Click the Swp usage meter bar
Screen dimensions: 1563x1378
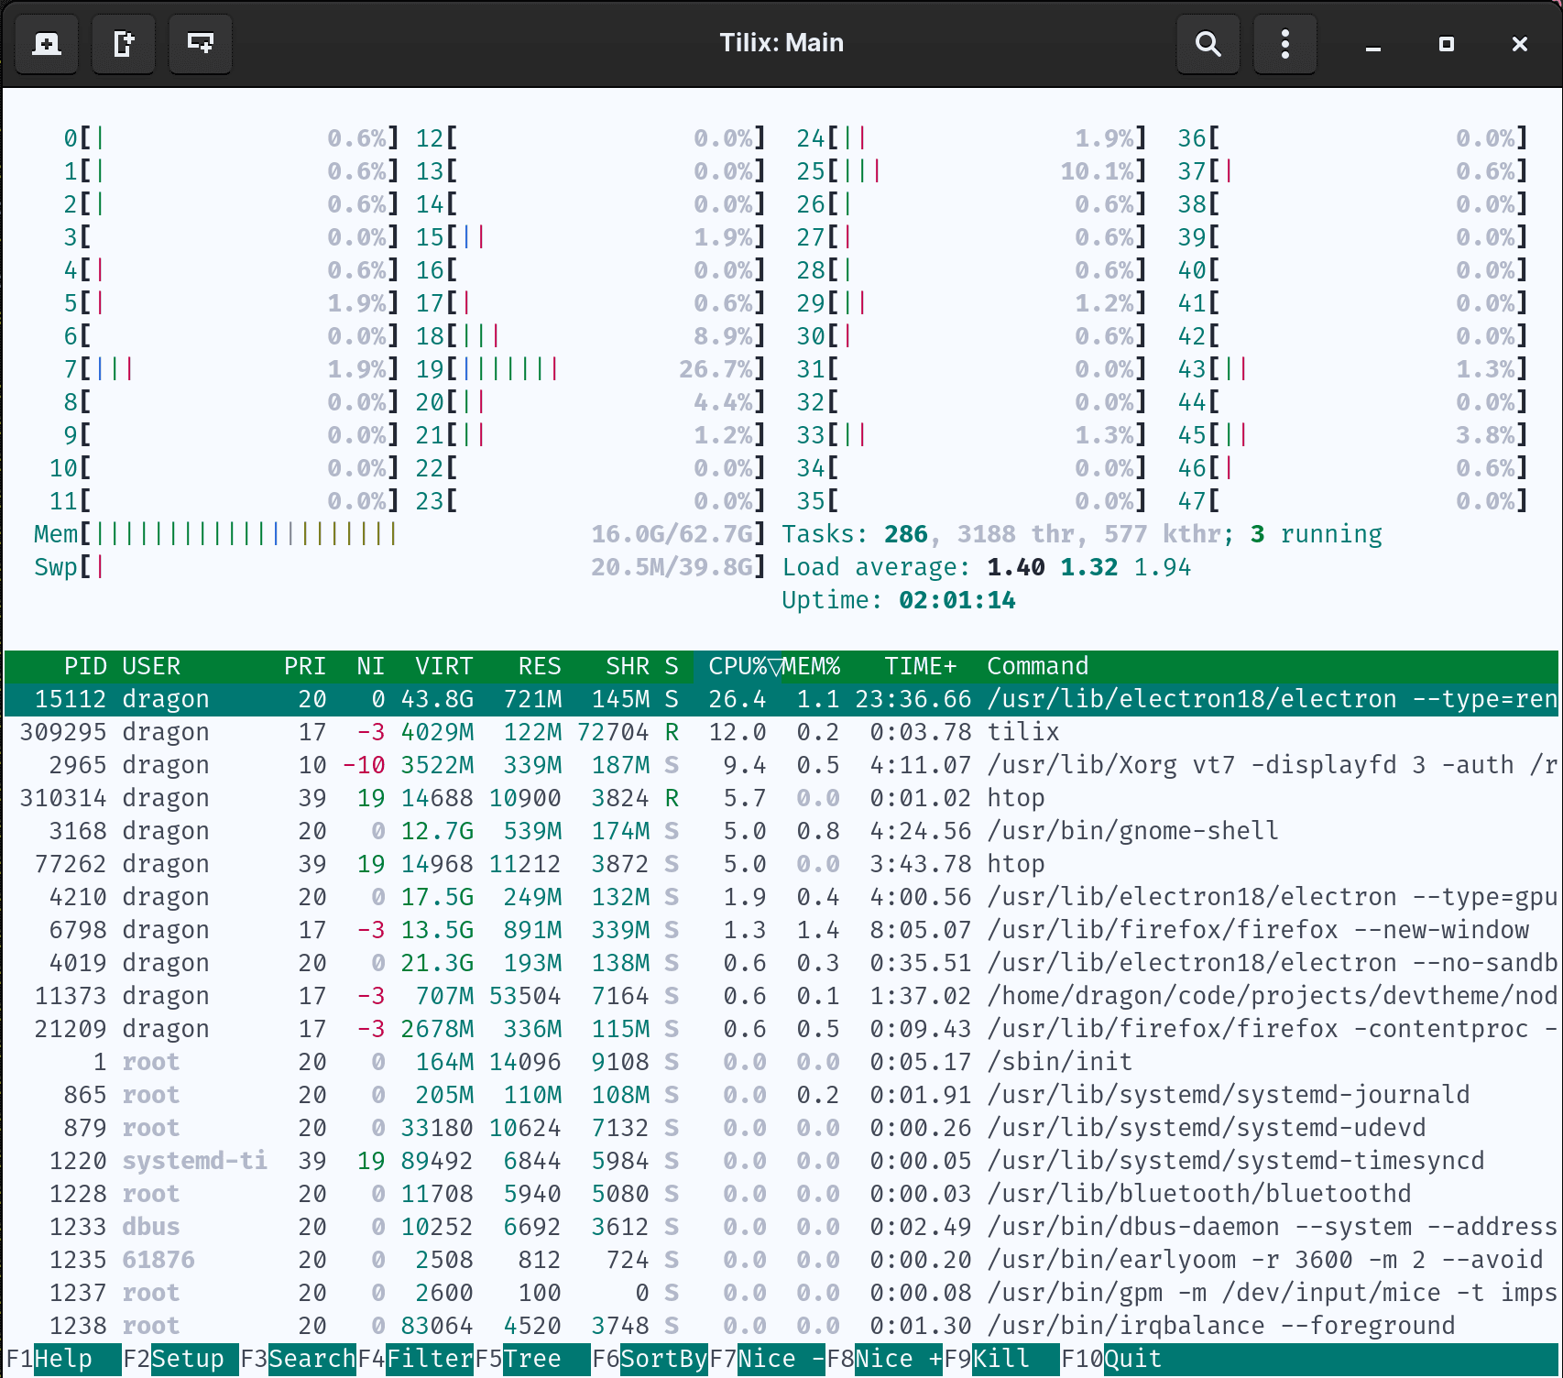click(399, 567)
